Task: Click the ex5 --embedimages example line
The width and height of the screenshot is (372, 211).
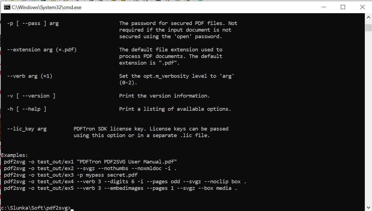Action: (121, 188)
